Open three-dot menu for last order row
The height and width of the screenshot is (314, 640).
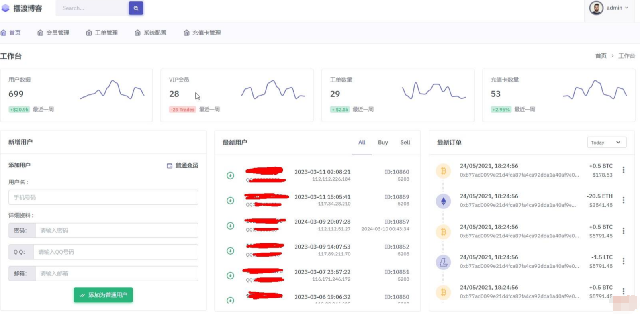pos(624,291)
